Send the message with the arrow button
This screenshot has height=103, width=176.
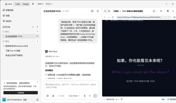click(95, 96)
